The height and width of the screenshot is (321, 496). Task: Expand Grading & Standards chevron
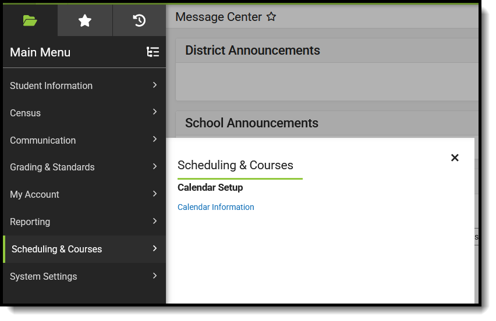tap(155, 166)
